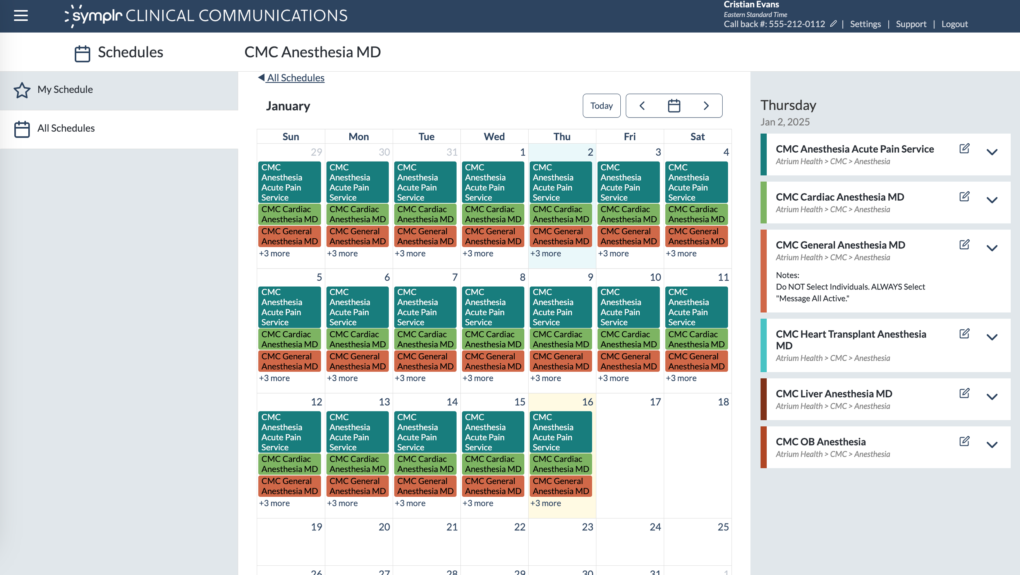Collapse CMC General Anesthesia MD details
The image size is (1020, 575).
[992, 248]
